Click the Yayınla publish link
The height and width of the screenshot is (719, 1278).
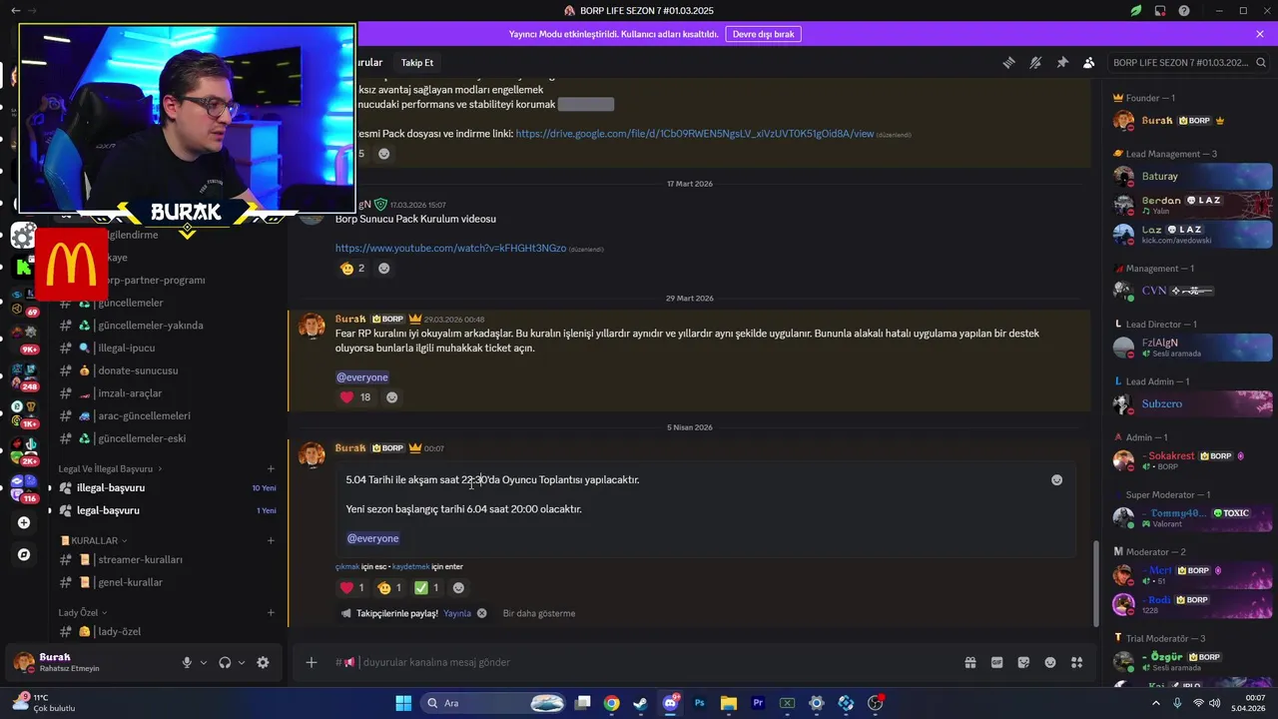(x=457, y=613)
